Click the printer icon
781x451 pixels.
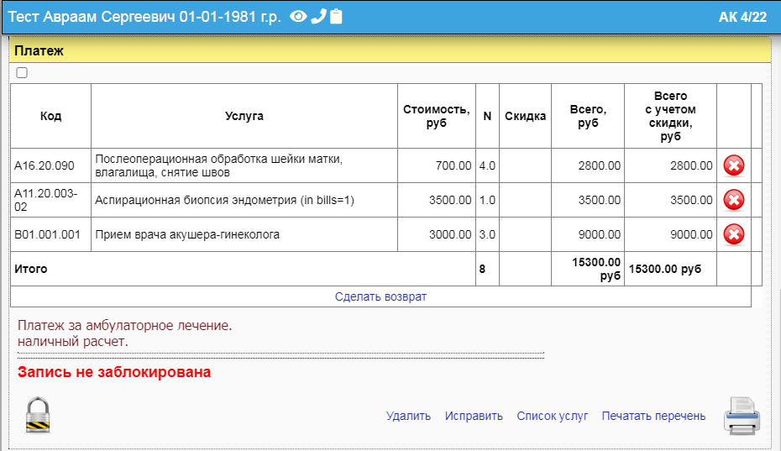742,416
